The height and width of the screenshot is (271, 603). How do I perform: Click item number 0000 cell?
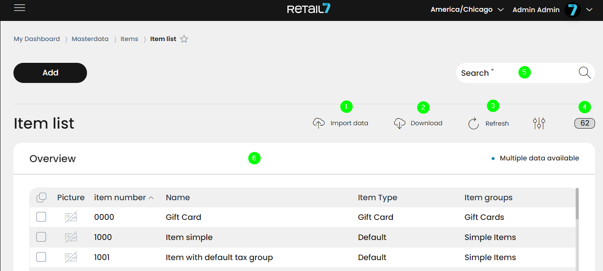coord(104,217)
